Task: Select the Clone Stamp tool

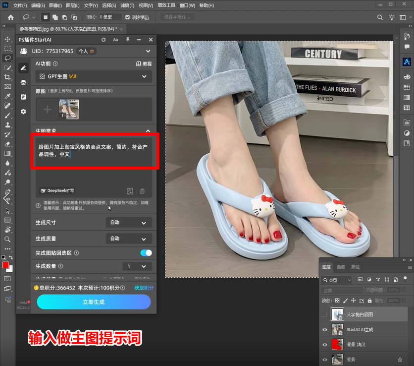Action: pos(7,125)
